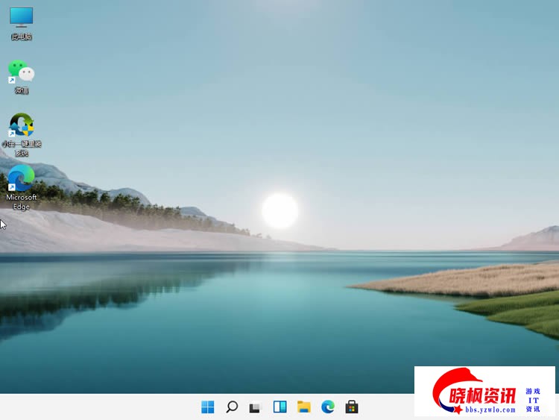Screen dimensions: 559x420
Task: Launch Edge browser from the taskbar
Action: pos(327,407)
